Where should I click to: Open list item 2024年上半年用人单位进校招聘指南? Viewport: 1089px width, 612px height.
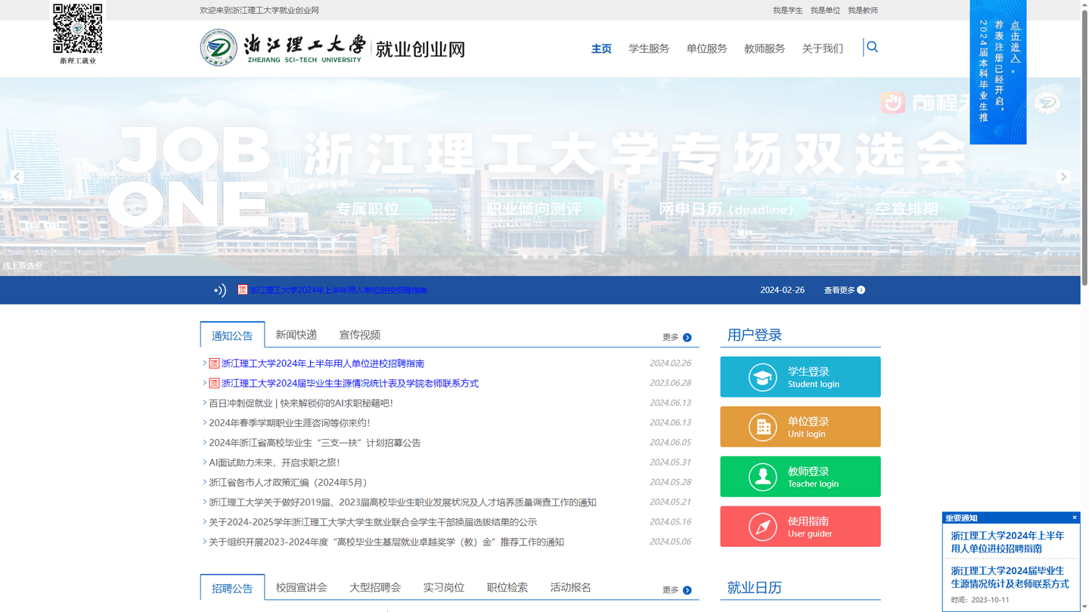tap(323, 363)
